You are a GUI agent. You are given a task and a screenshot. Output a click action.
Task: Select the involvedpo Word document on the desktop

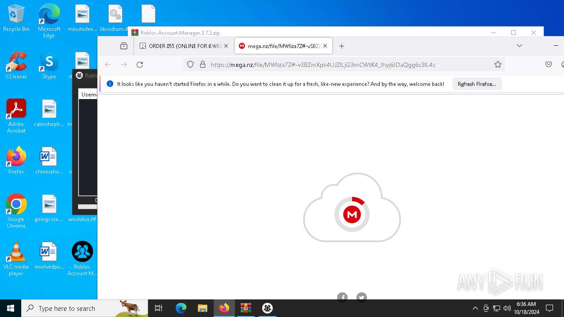tap(49, 256)
